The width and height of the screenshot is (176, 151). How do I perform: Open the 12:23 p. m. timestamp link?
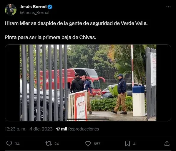[16, 129]
